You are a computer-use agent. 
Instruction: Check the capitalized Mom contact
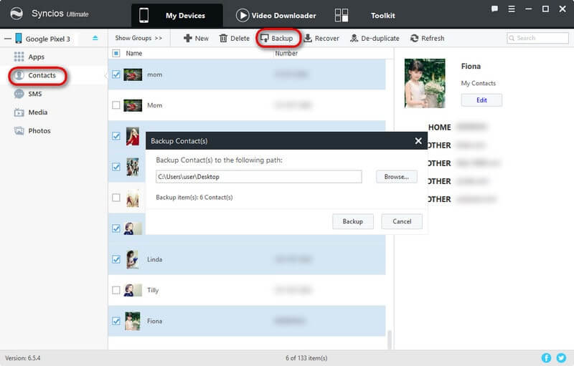pyautogui.click(x=116, y=105)
